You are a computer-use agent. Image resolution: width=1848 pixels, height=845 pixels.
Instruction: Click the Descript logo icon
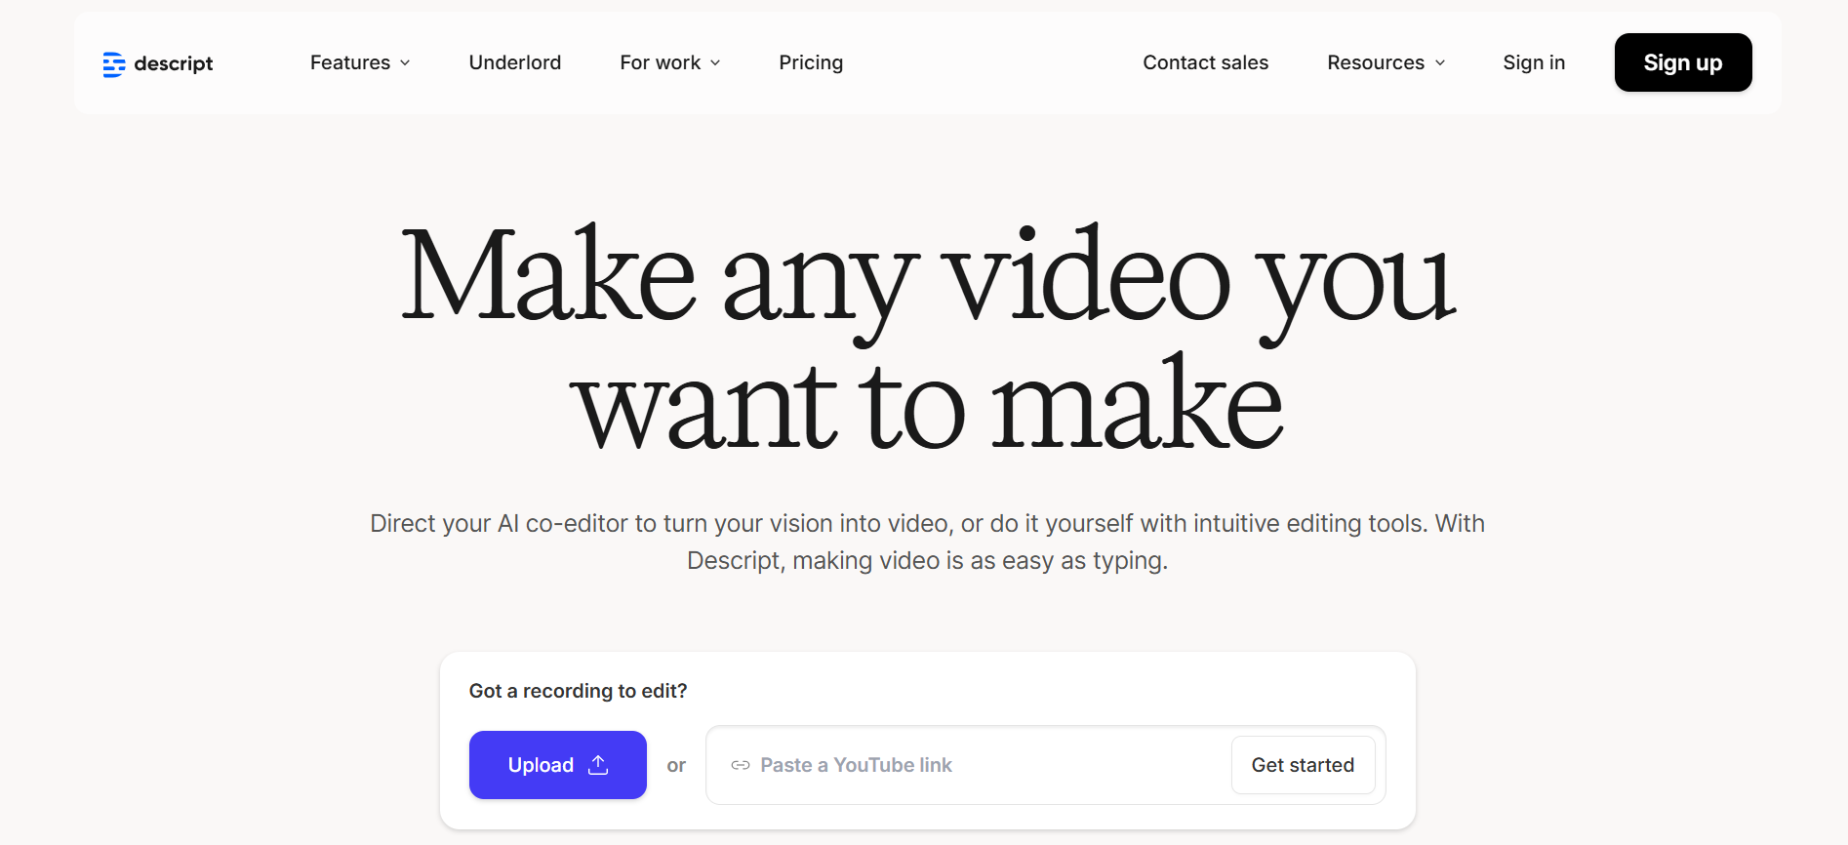(x=114, y=64)
